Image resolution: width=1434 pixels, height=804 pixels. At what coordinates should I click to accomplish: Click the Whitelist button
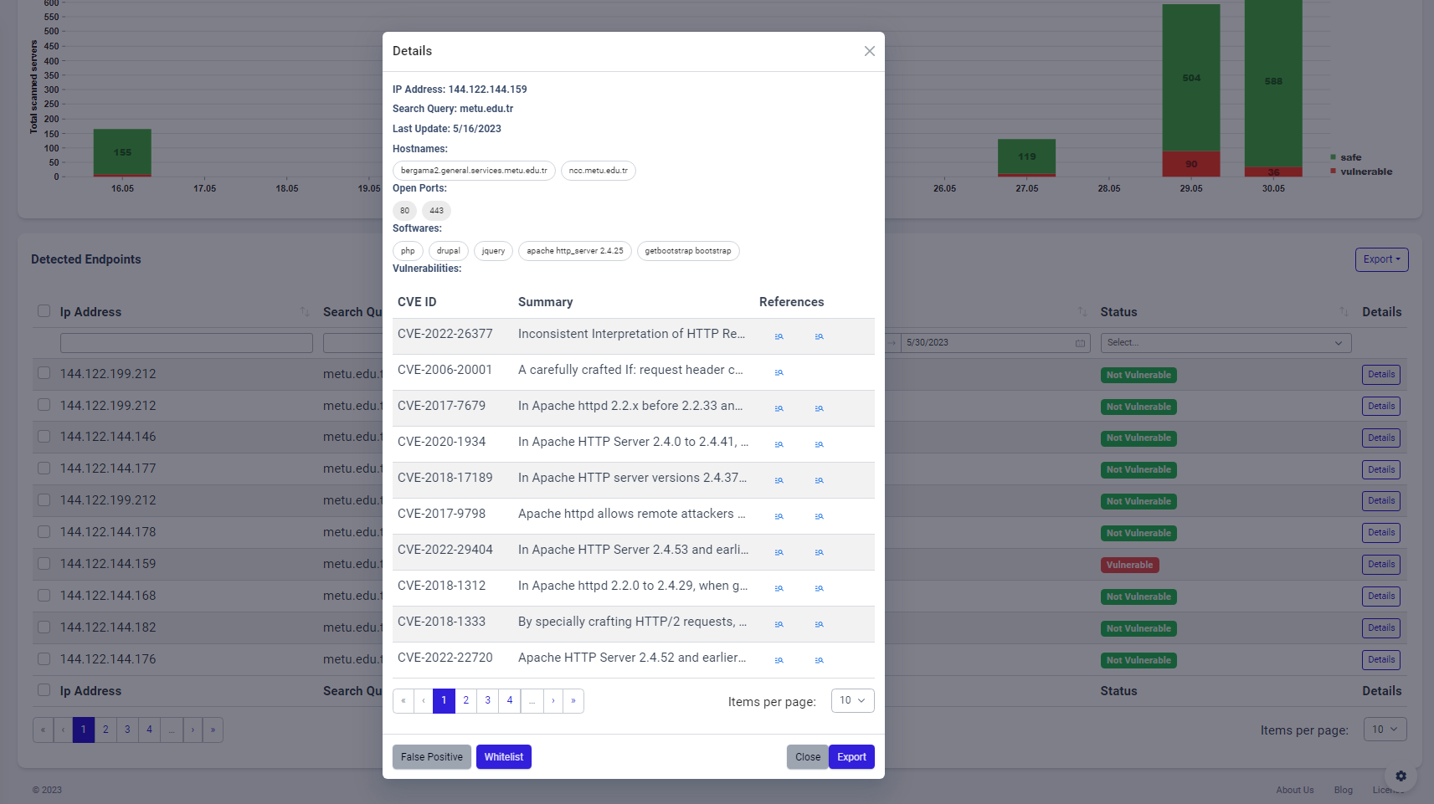click(x=504, y=757)
